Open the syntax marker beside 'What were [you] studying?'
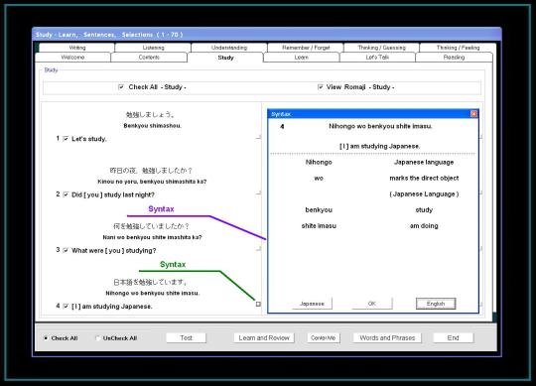Viewport: 536px width, 386px height. (x=258, y=249)
